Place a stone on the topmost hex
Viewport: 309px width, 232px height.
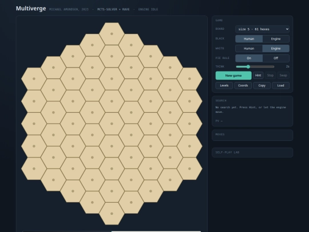[x=112, y=34]
